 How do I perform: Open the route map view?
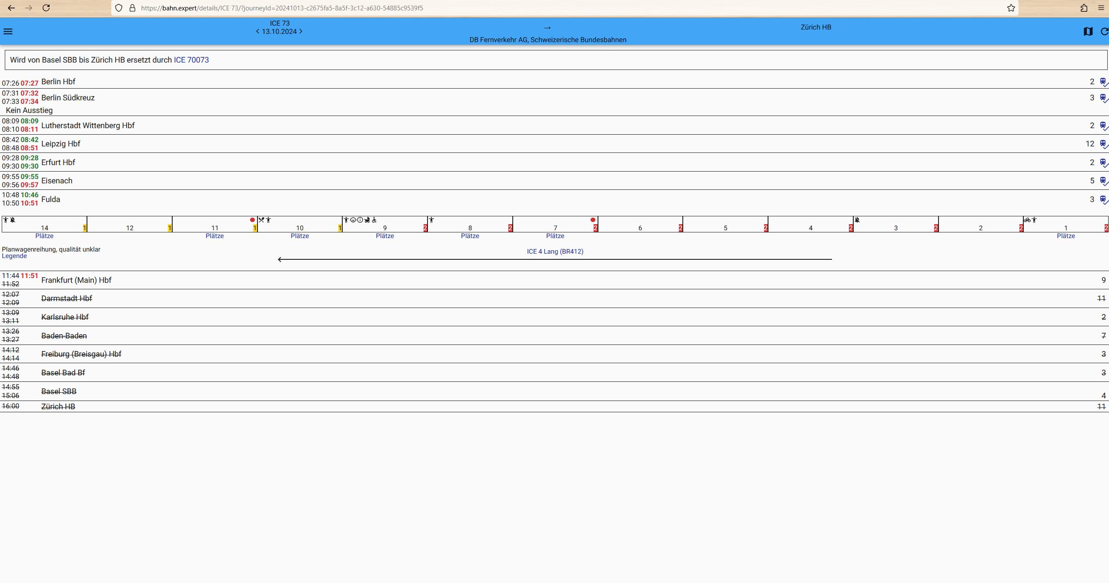1088,31
